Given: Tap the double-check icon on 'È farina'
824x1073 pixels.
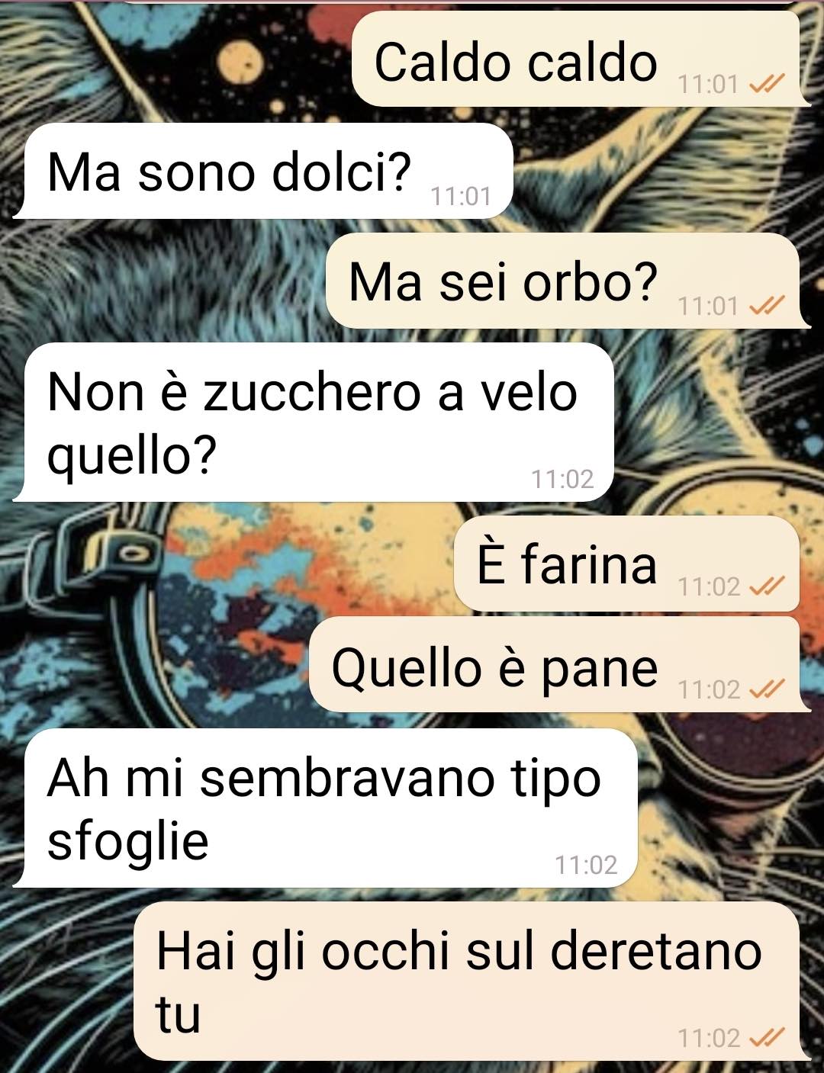Looking at the screenshot, I should pyautogui.click(x=766, y=586).
